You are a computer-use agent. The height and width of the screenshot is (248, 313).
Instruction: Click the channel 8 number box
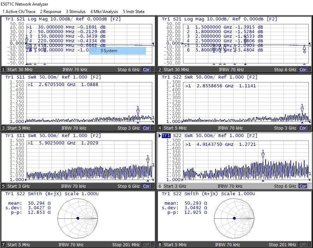160,244
